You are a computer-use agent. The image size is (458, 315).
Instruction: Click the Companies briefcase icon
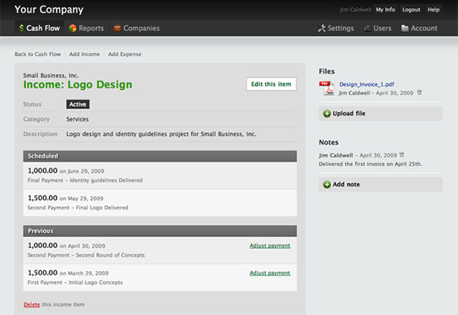(x=117, y=28)
